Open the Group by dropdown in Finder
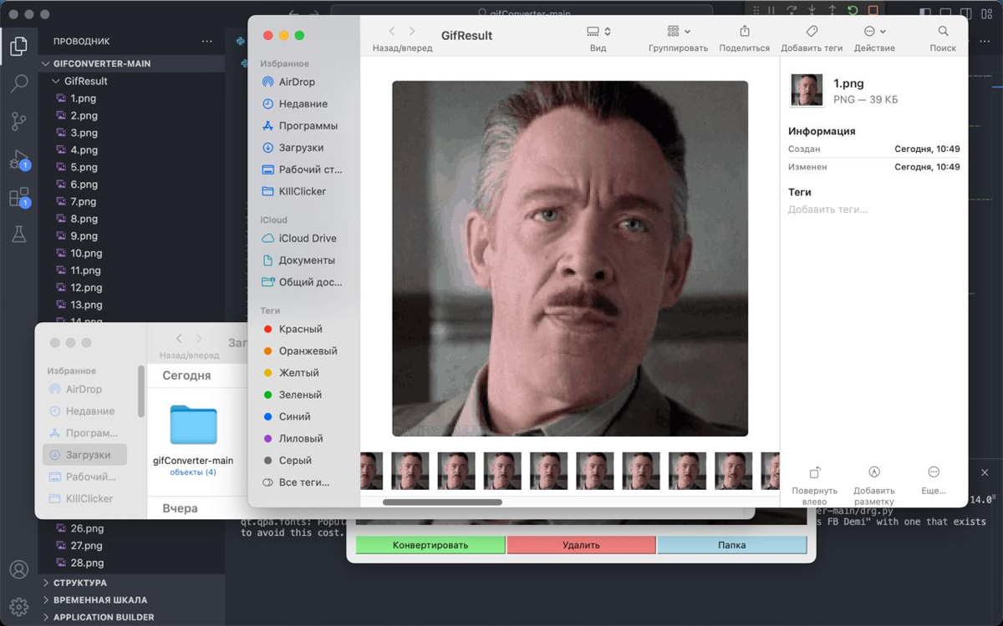Image resolution: width=1003 pixels, height=626 pixels. [x=678, y=32]
